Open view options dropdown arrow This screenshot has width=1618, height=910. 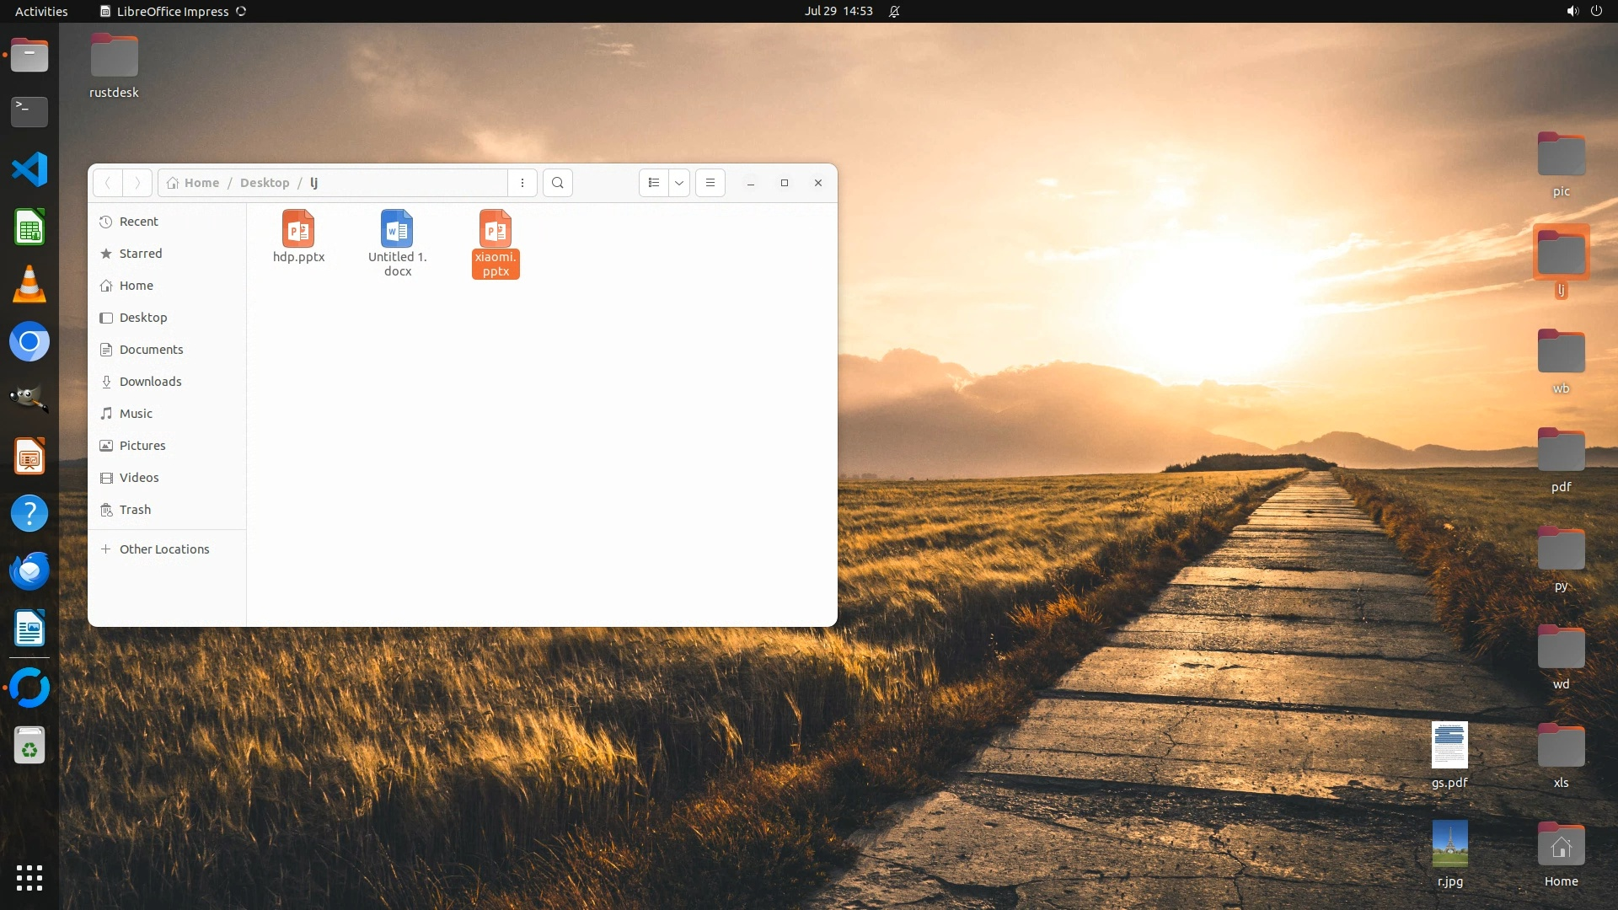(679, 183)
